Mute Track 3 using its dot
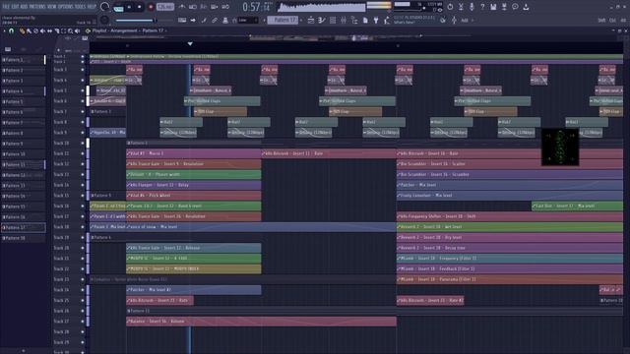The image size is (630, 354). click(83, 70)
